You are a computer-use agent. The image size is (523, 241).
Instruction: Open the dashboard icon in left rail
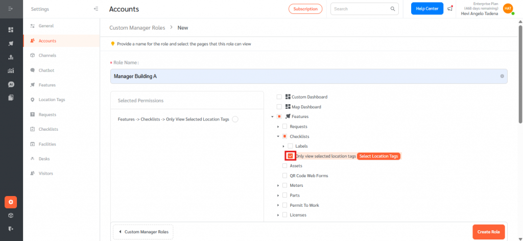pyautogui.click(x=11, y=30)
